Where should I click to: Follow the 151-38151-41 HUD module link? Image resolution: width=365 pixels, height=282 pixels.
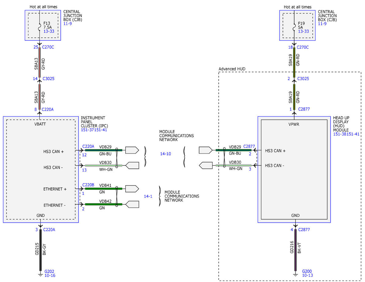coord(346,134)
